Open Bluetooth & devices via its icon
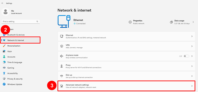 pos(4,35)
